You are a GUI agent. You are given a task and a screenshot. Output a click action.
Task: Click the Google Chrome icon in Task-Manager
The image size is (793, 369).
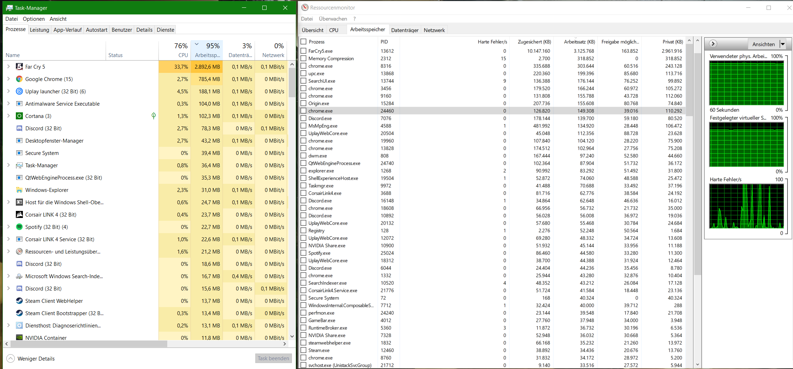click(x=19, y=79)
